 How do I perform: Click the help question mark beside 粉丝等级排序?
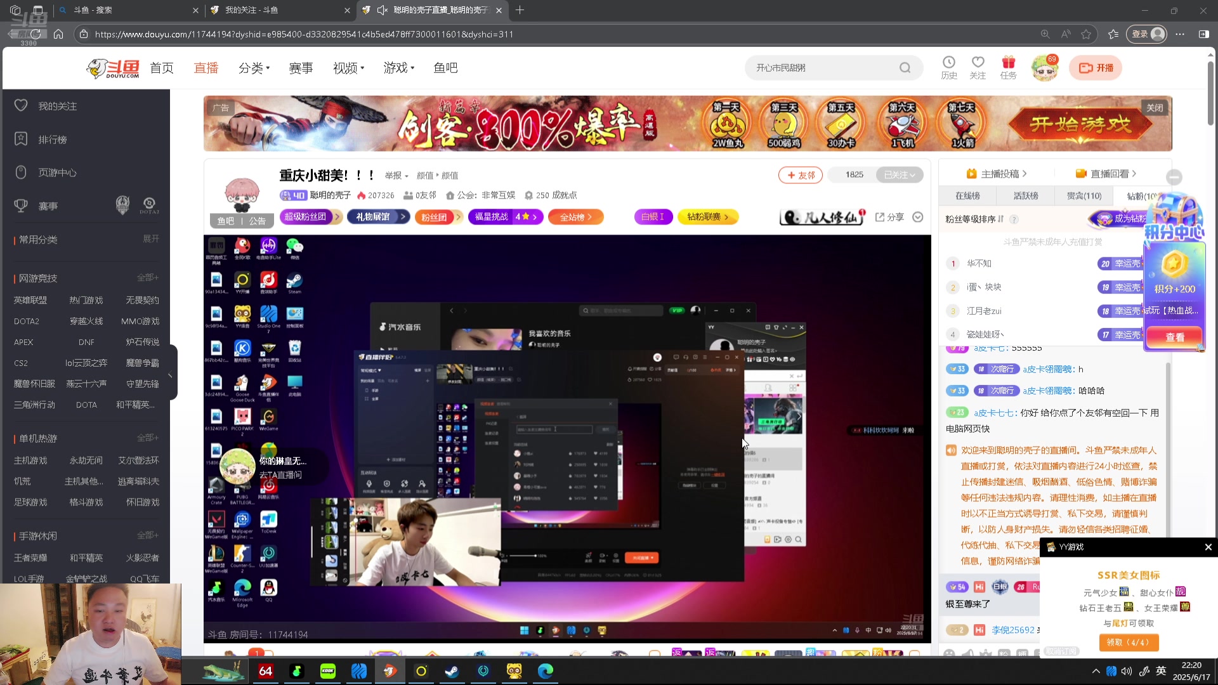pyautogui.click(x=1014, y=219)
